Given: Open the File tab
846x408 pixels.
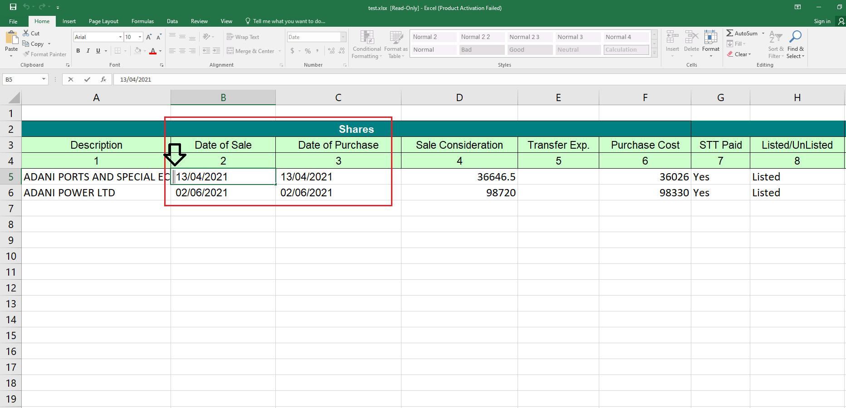Looking at the screenshot, I should (x=13, y=21).
